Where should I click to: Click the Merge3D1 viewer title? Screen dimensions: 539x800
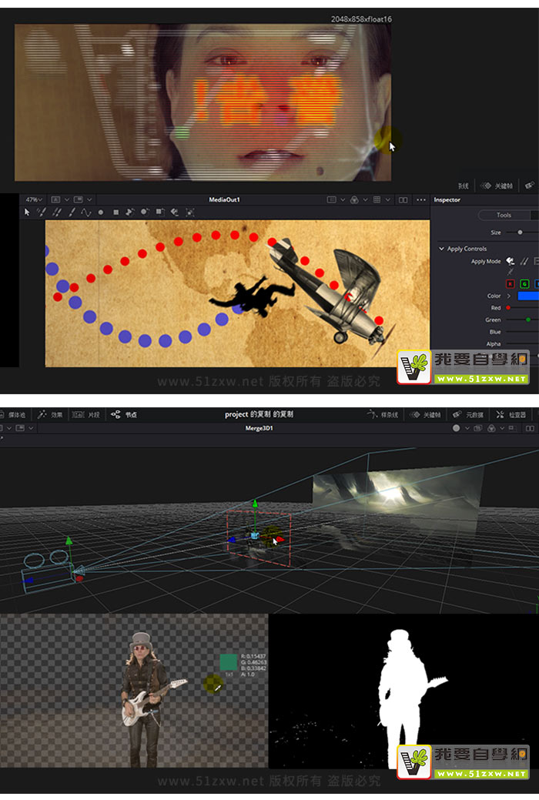259,428
